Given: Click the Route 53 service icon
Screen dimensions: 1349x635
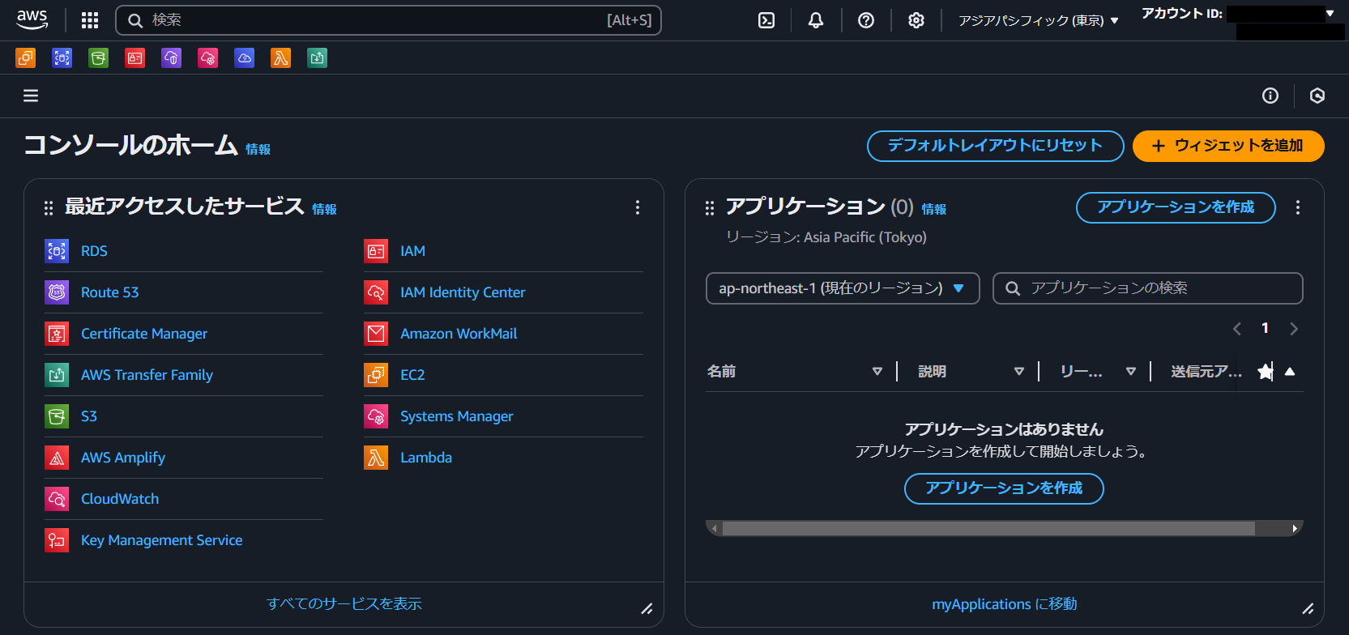Looking at the screenshot, I should pyautogui.click(x=57, y=292).
